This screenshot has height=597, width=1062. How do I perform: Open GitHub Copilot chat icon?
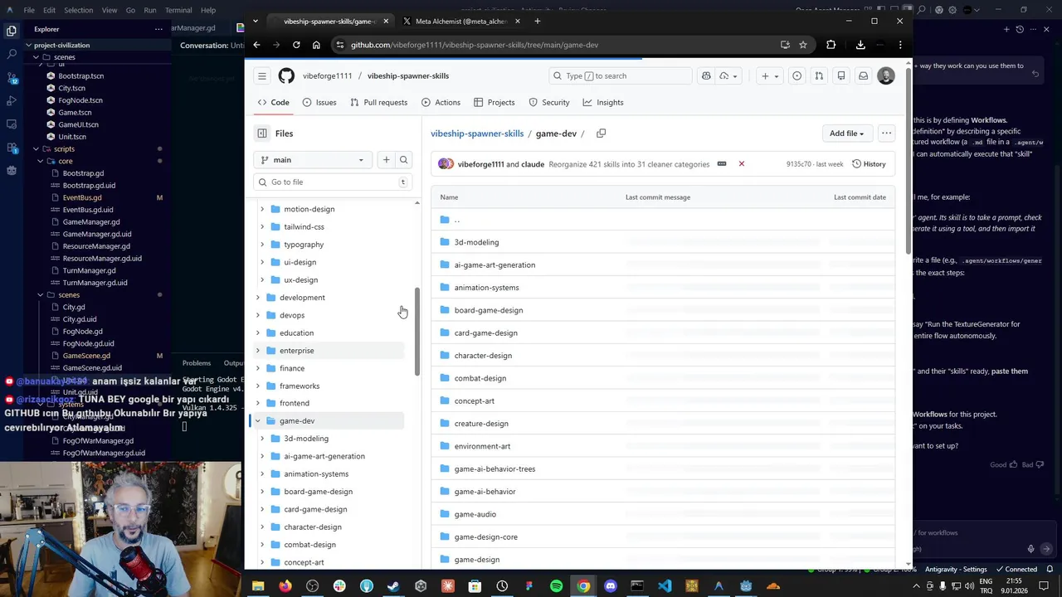[x=706, y=75]
